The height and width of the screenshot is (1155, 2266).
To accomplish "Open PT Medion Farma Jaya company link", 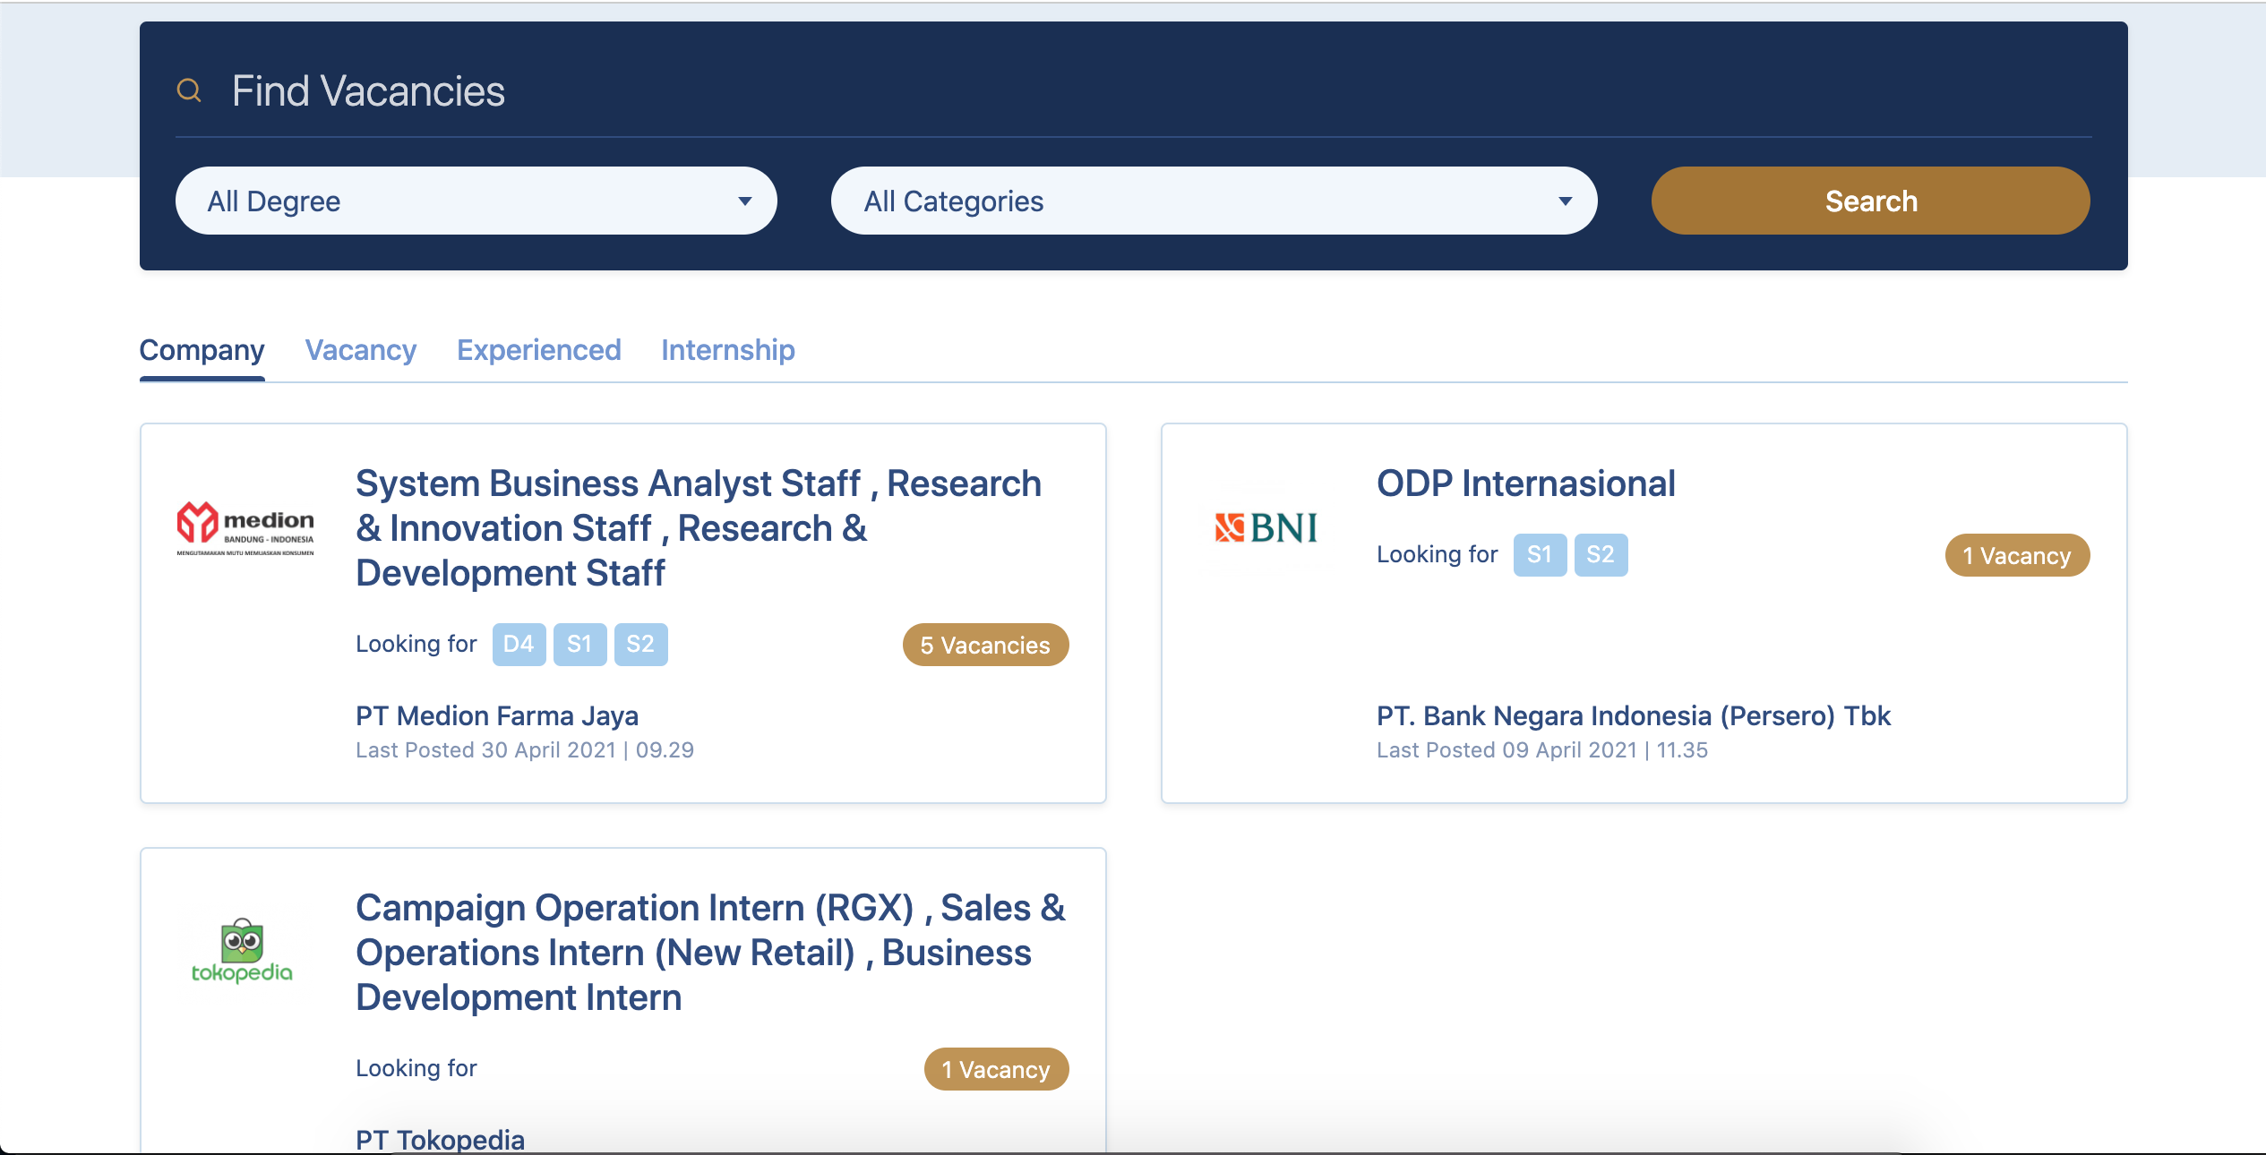I will 496,716.
